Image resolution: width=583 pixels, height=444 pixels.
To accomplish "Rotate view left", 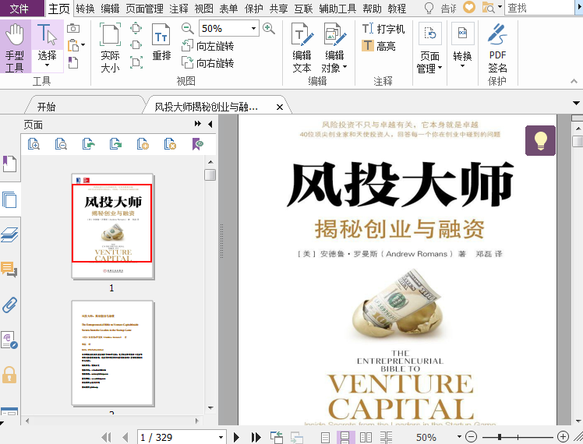I will [208, 46].
